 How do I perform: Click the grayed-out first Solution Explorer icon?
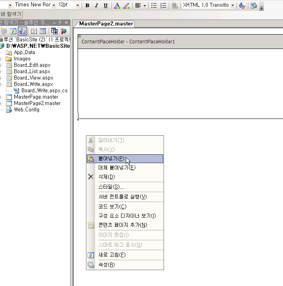4,31
